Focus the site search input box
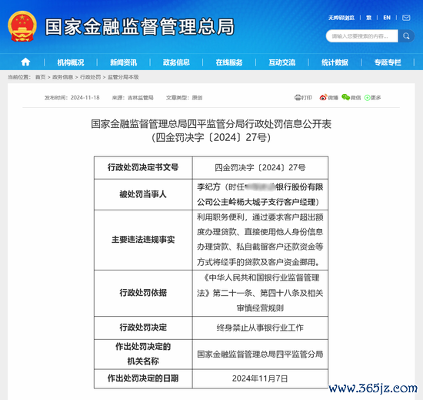Screen dimensions: 423x400 (x=361, y=36)
